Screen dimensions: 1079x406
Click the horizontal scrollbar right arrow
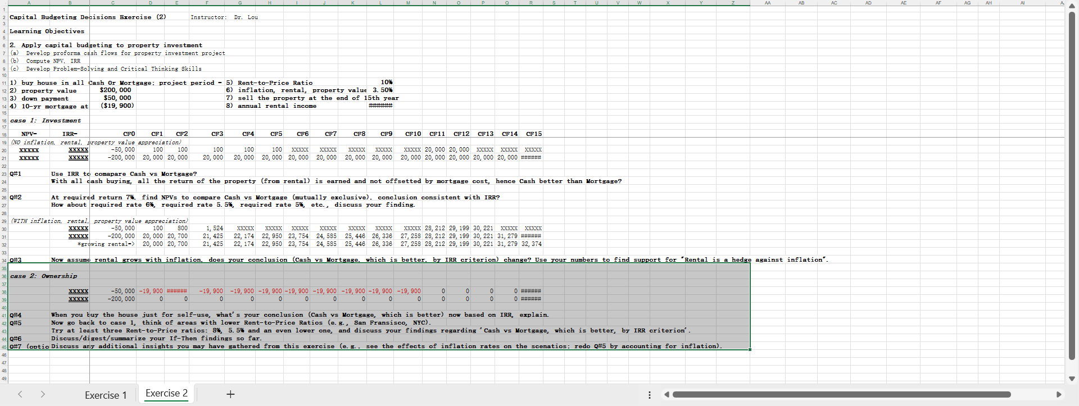coord(1059,395)
